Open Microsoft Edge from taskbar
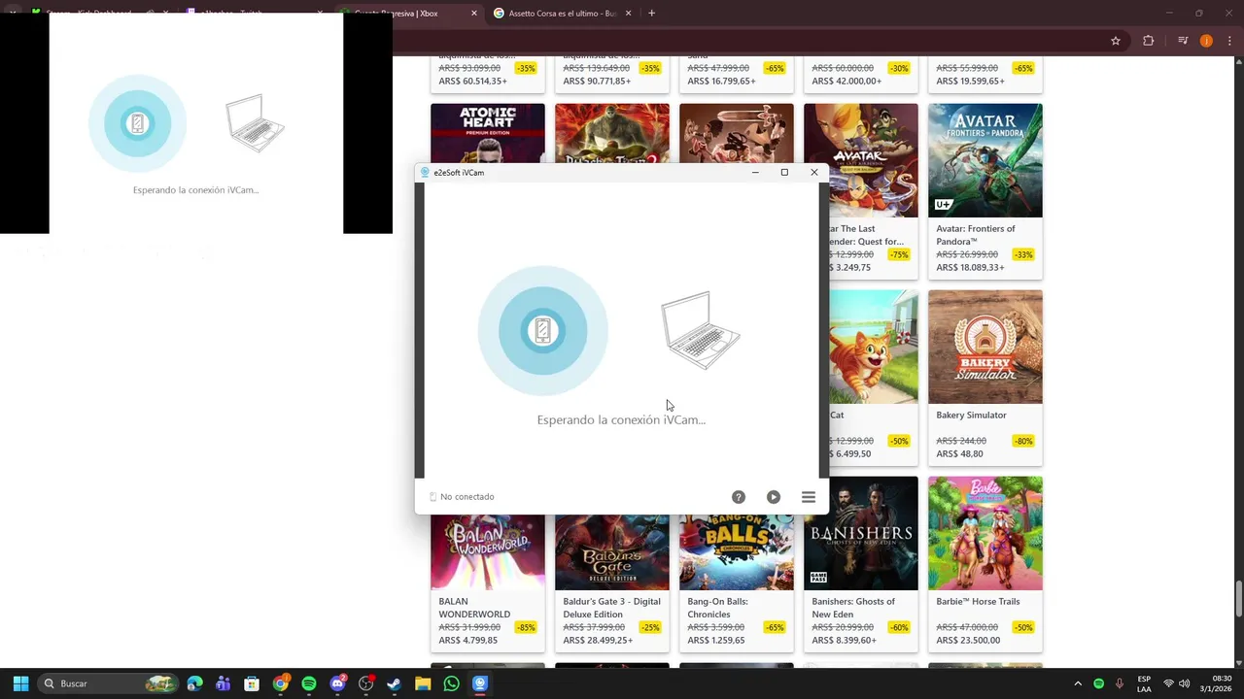The width and height of the screenshot is (1244, 699). 195,683
